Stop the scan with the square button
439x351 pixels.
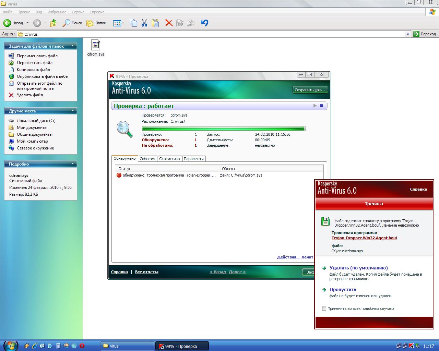click(321, 106)
